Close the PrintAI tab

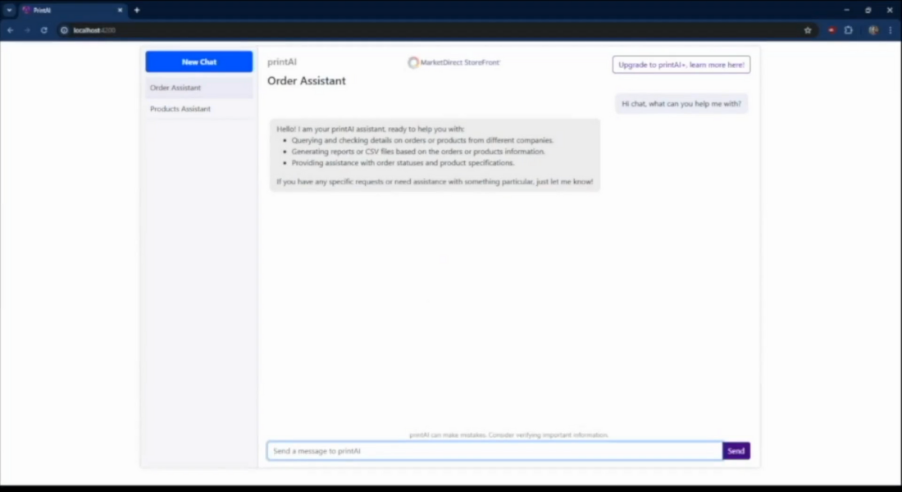[x=120, y=10]
